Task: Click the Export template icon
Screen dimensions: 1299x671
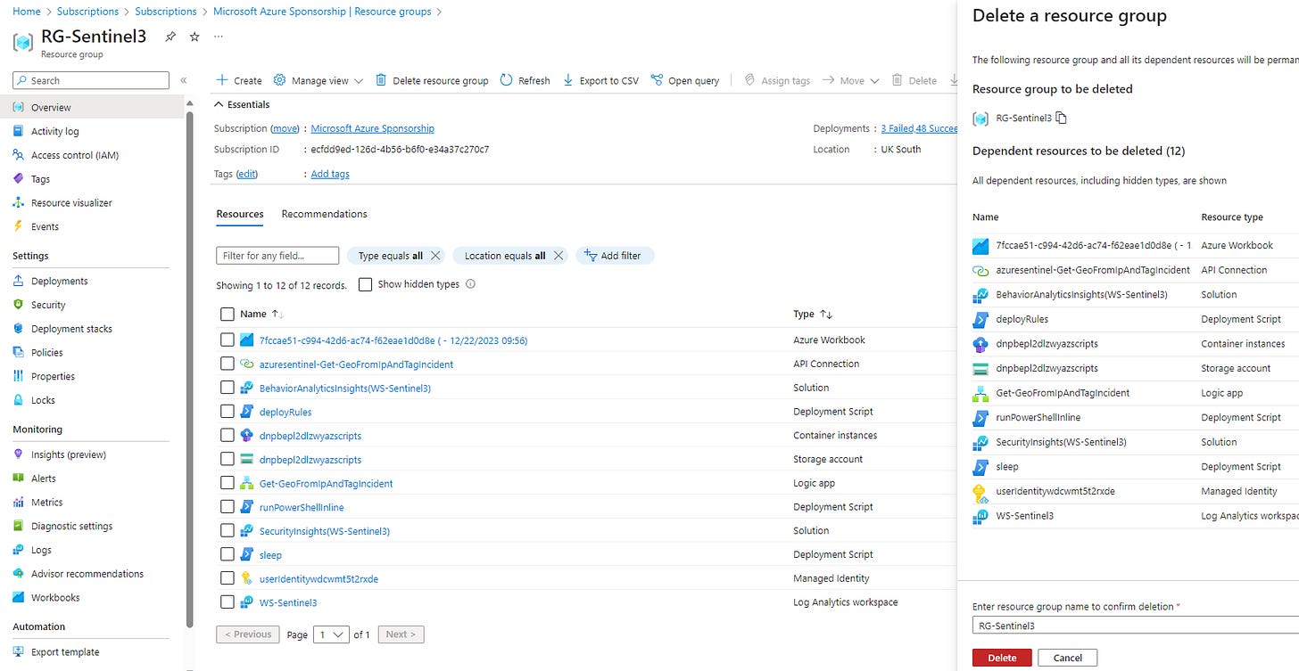Action: pyautogui.click(x=19, y=651)
